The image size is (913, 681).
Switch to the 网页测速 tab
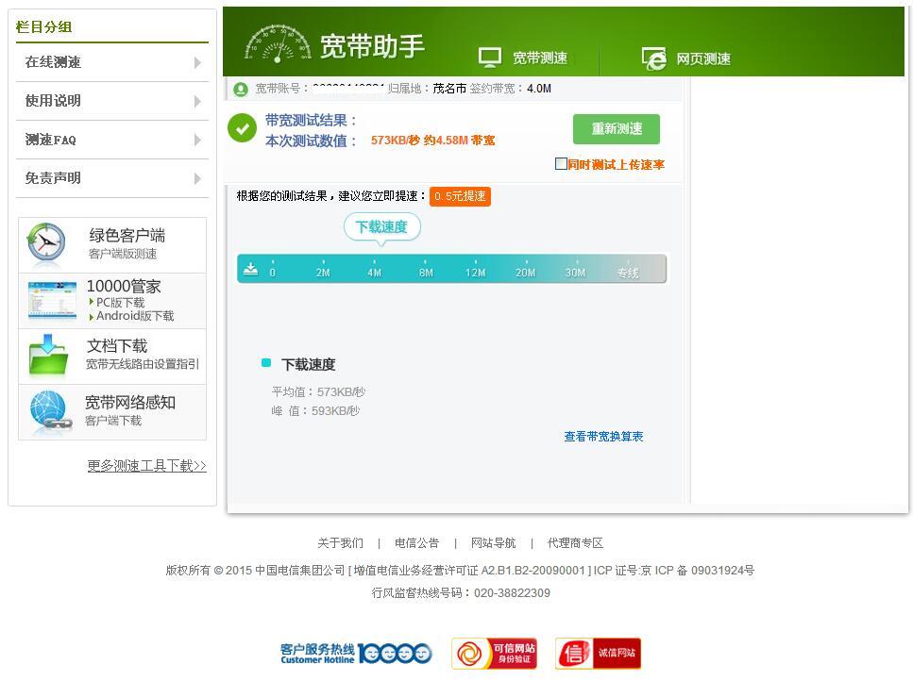click(702, 58)
